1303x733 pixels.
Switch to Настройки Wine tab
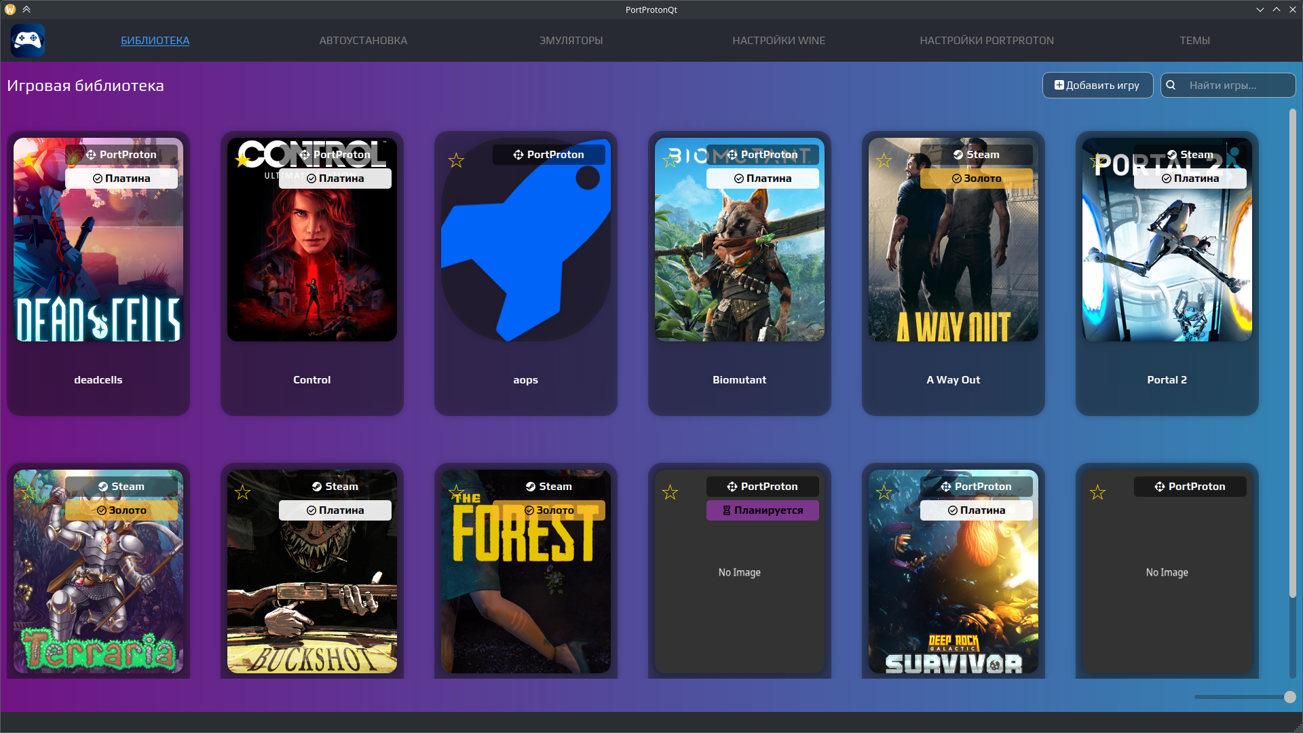point(778,41)
